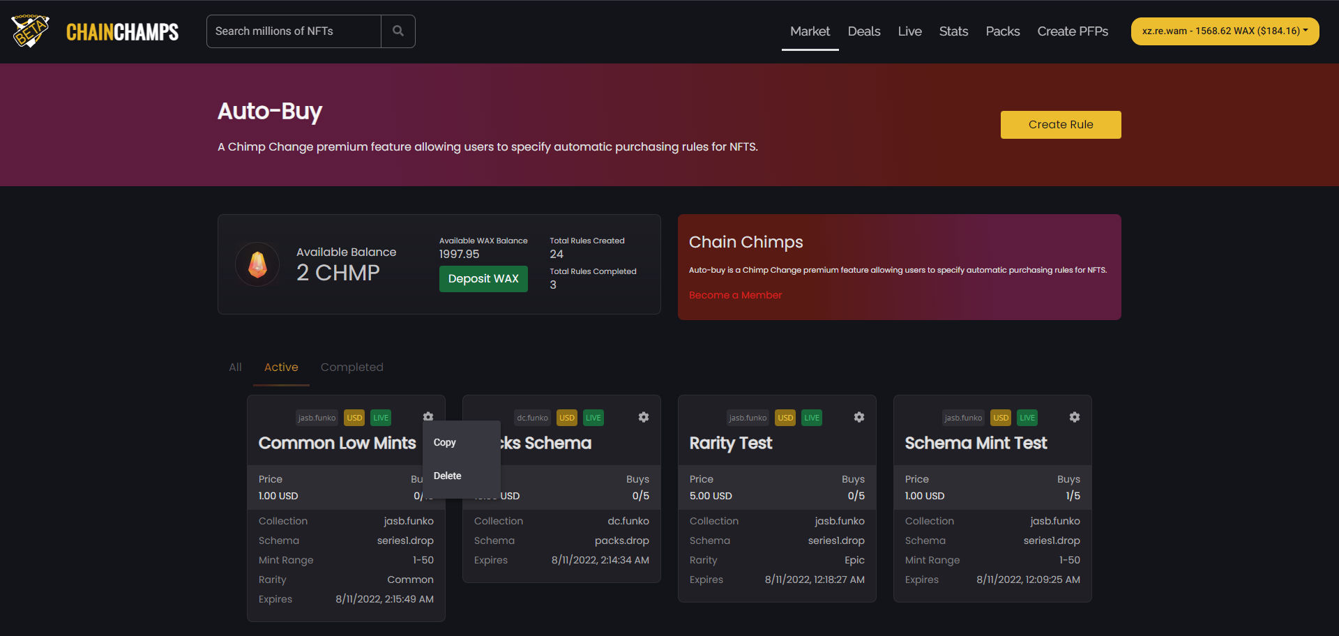Open the Schema Mint Test rule title
The height and width of the screenshot is (636, 1339).
tap(976, 444)
